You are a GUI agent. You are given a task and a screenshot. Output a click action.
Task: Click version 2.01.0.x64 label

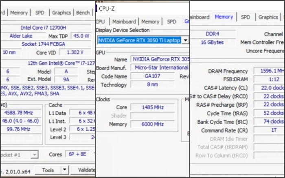[x=15, y=171]
